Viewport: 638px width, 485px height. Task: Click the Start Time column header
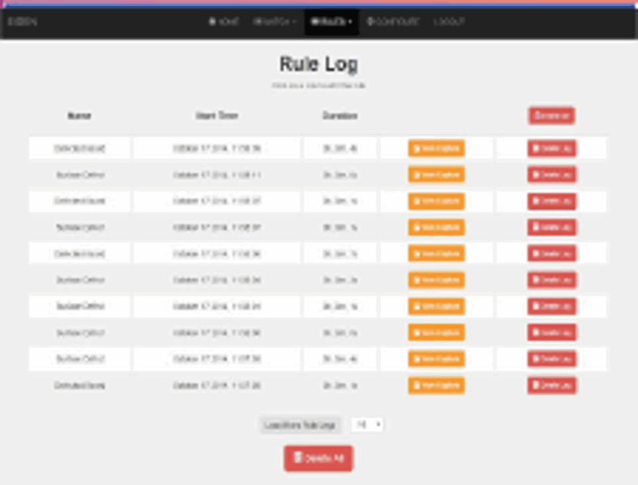[216, 115]
